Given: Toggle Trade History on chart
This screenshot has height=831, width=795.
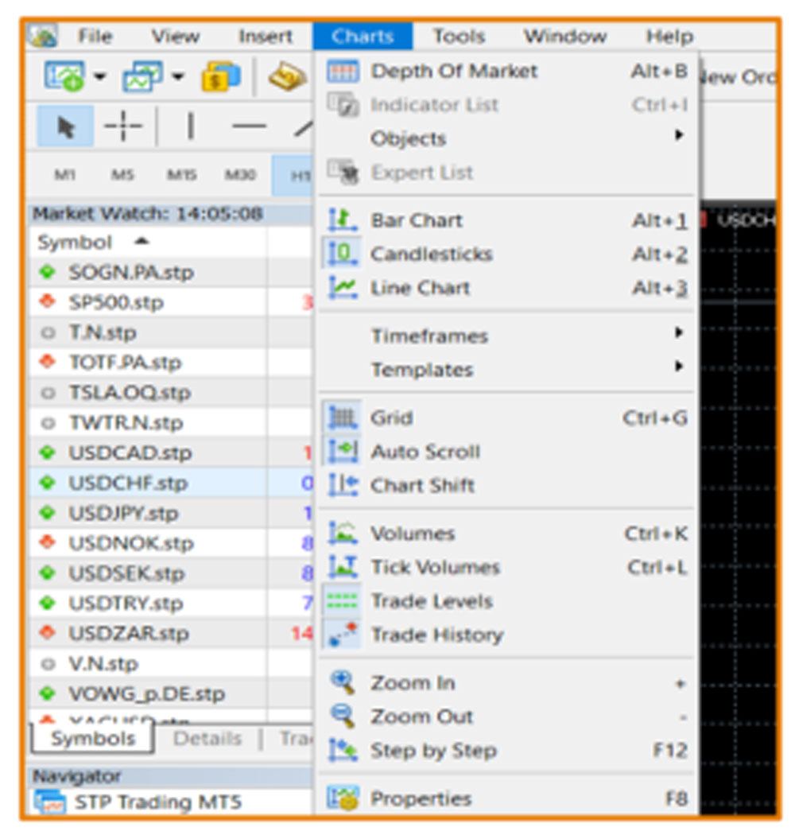Looking at the screenshot, I should click(507, 635).
